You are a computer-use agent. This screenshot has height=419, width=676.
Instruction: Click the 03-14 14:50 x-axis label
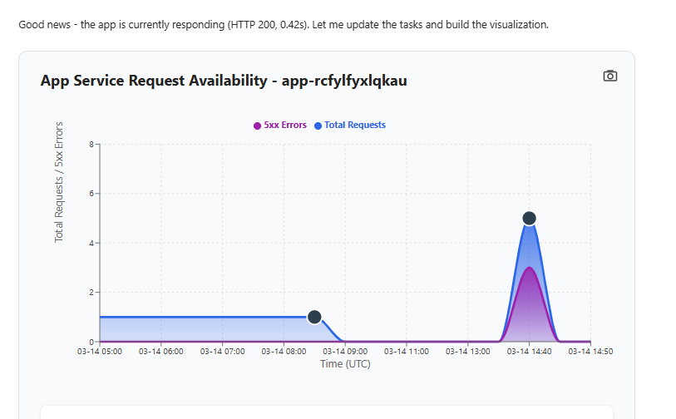tap(590, 352)
